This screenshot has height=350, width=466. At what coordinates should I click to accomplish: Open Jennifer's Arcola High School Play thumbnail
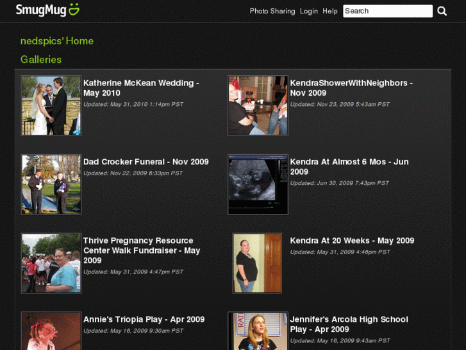click(x=258, y=331)
